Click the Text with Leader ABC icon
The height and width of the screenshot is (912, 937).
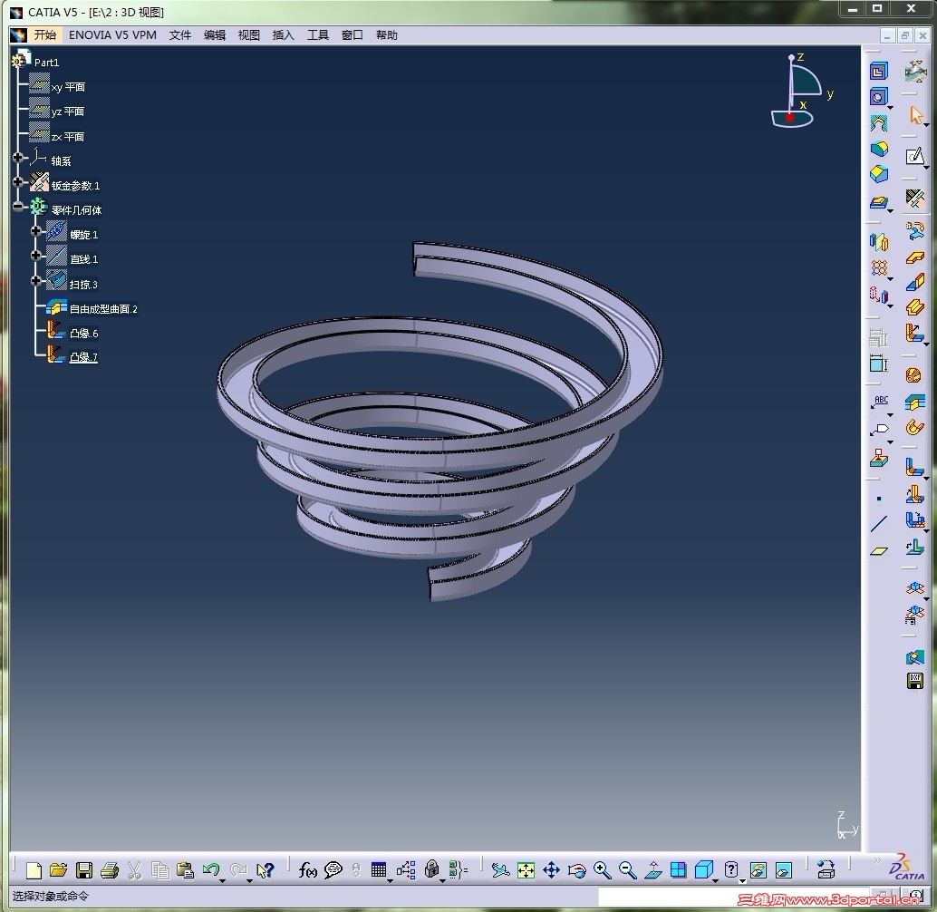point(880,403)
